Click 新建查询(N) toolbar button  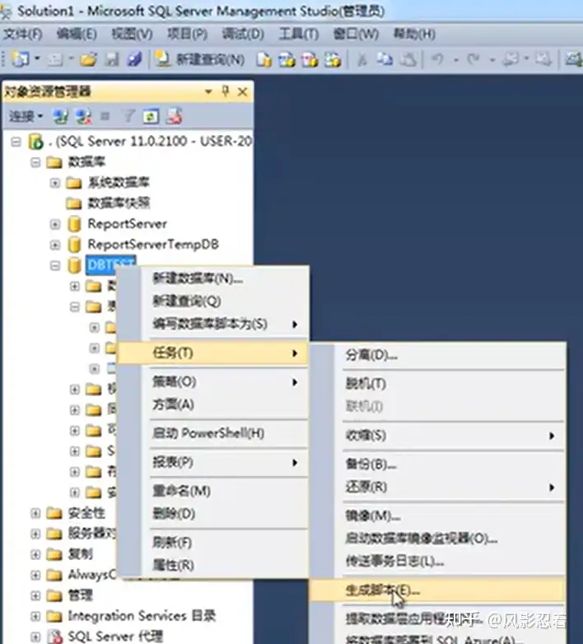(x=201, y=60)
